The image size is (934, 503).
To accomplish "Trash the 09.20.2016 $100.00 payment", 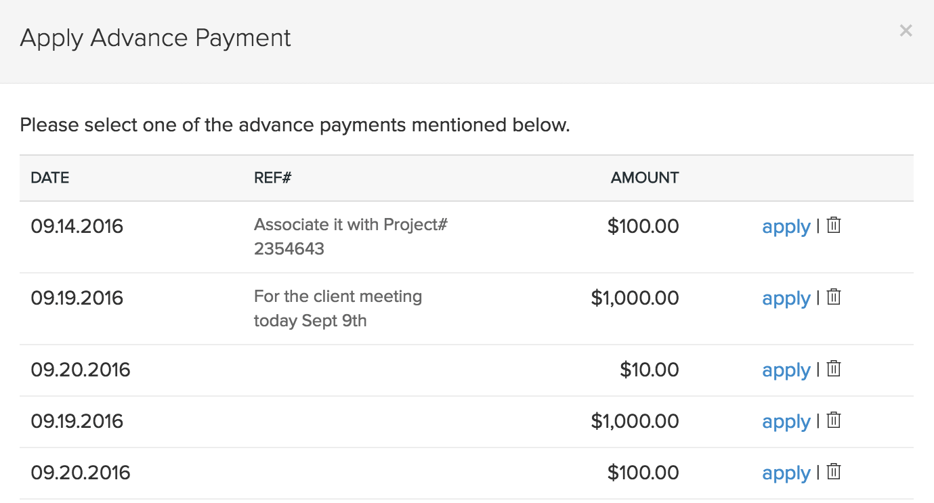I will click(834, 472).
